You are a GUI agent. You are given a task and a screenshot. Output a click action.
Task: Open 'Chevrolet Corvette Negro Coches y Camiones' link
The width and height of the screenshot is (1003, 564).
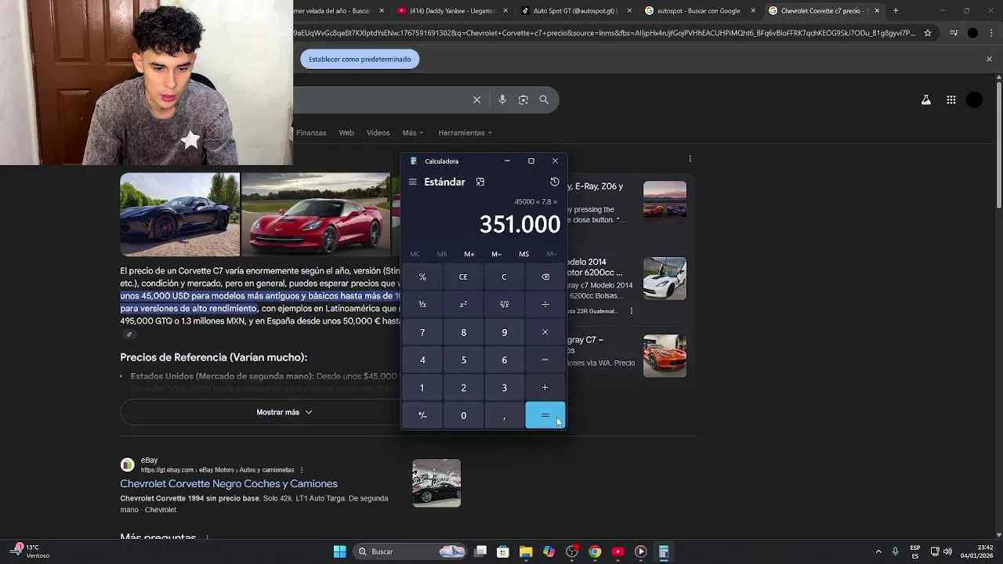tap(229, 483)
